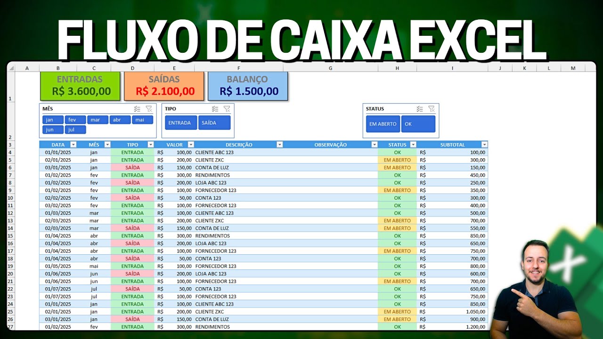
Task: Select the mai month cell in row 19
Action: coord(94,266)
